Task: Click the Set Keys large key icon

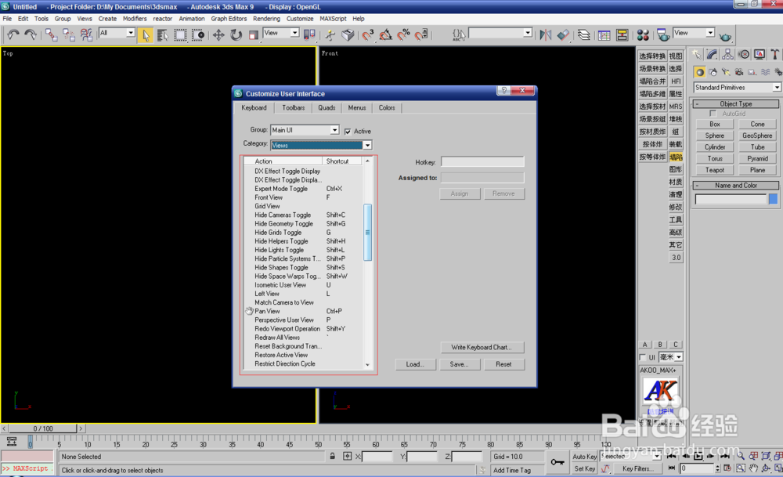Action: point(557,462)
